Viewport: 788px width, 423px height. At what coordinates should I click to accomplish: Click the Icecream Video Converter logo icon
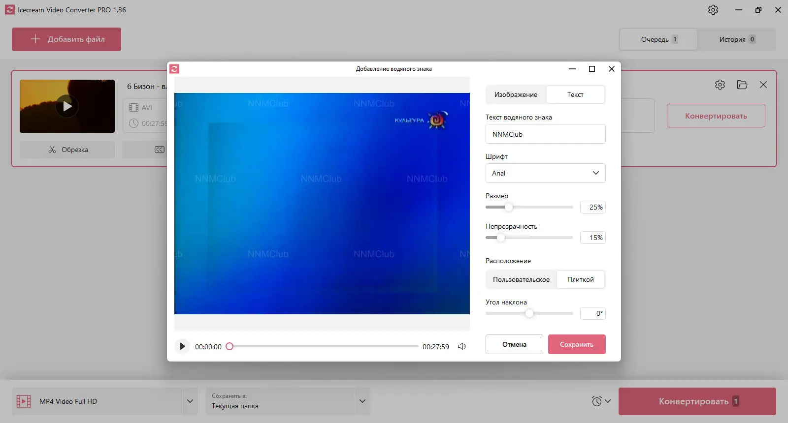(x=10, y=10)
